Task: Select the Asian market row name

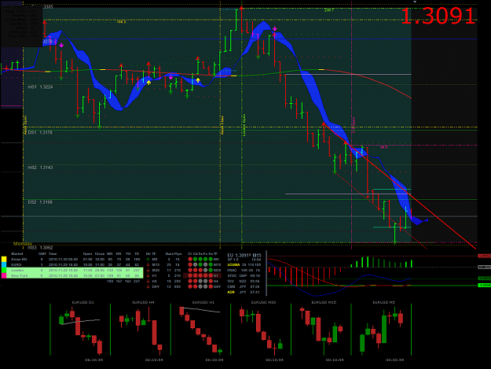Action: pos(19,260)
